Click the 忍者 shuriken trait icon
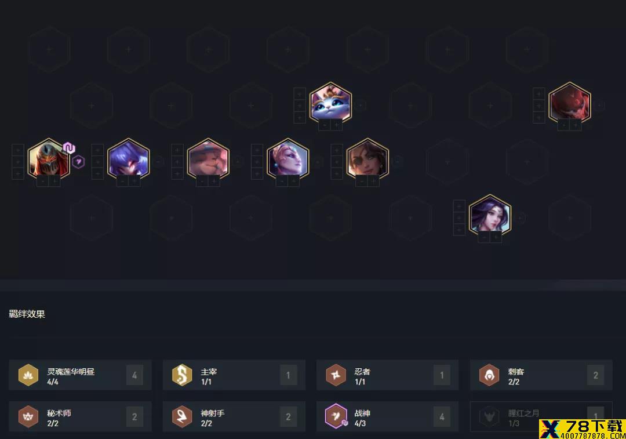Viewport: 626px width, 439px height. [x=336, y=375]
